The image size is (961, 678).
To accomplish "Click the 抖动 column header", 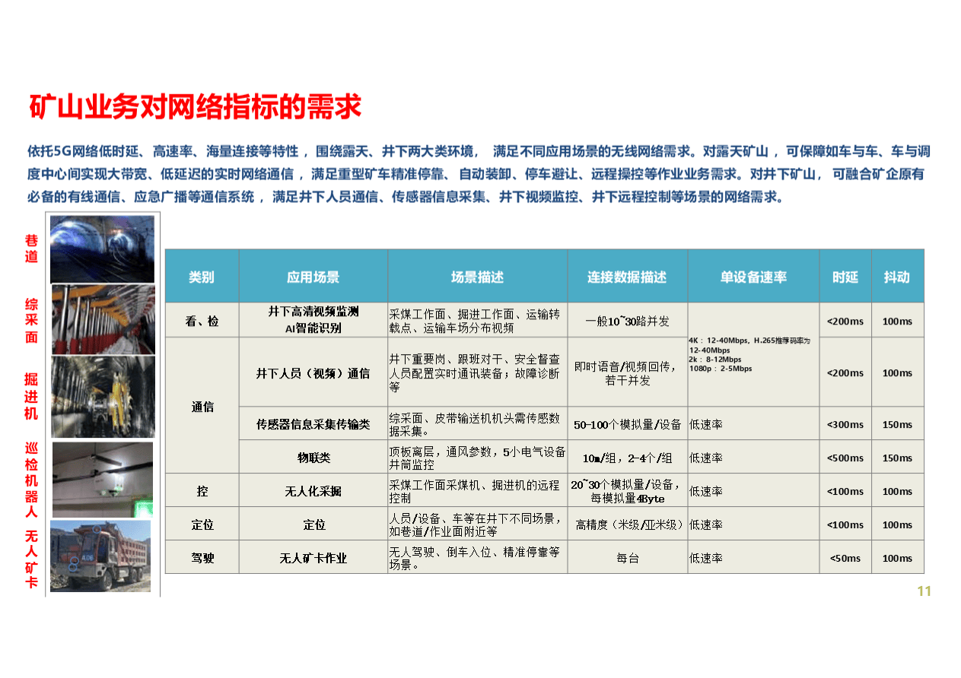I will (897, 277).
